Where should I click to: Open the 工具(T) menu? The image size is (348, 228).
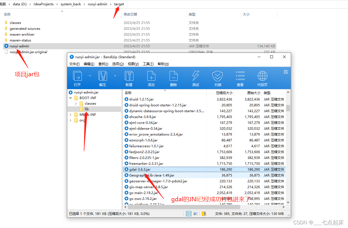148,64
